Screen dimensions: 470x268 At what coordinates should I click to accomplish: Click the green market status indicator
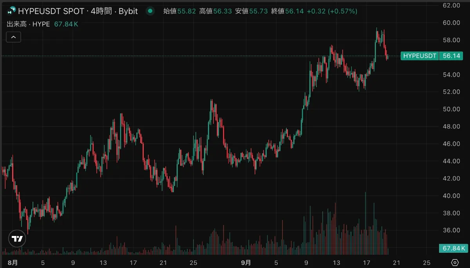(x=150, y=11)
